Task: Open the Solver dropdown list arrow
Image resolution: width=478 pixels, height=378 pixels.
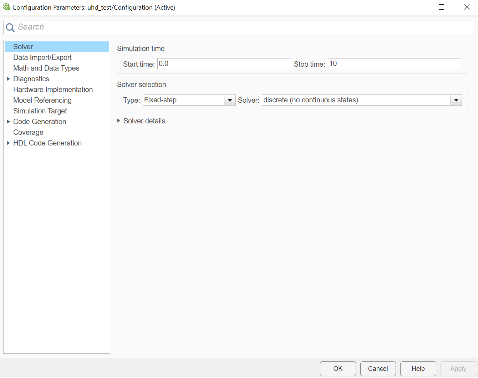Action: (x=456, y=100)
